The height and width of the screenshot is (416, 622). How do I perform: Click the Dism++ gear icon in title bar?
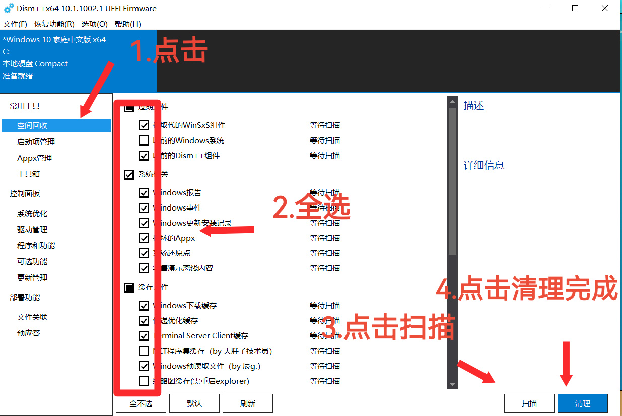(9, 9)
